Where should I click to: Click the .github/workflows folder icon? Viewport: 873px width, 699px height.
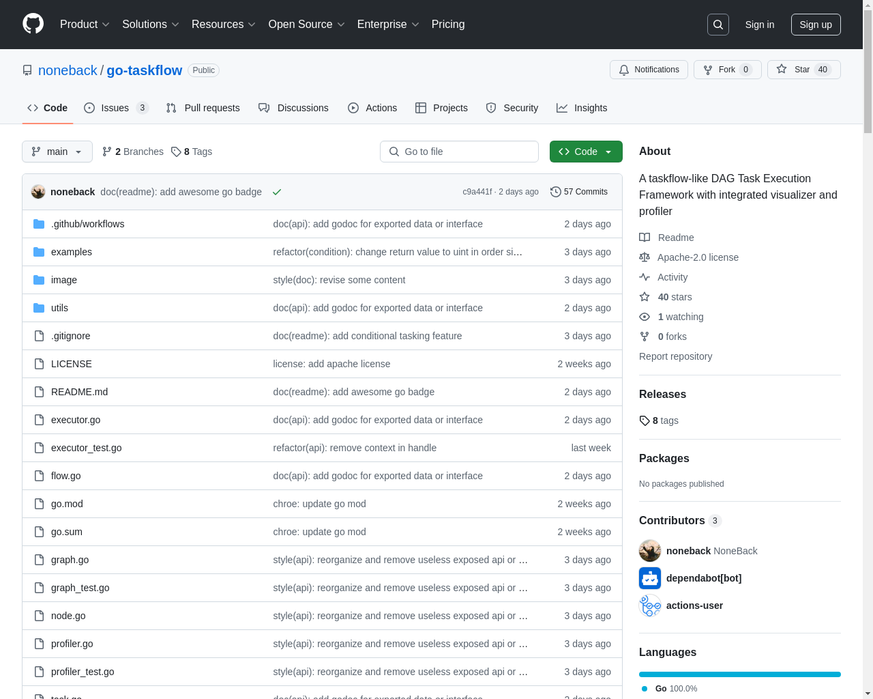(x=39, y=224)
